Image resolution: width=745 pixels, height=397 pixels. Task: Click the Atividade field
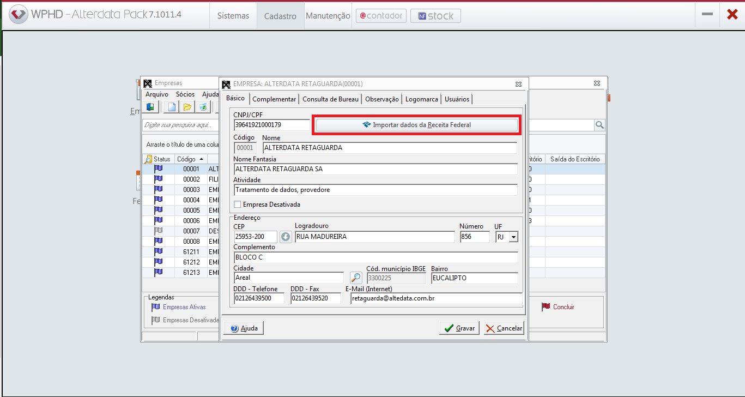[x=375, y=190]
